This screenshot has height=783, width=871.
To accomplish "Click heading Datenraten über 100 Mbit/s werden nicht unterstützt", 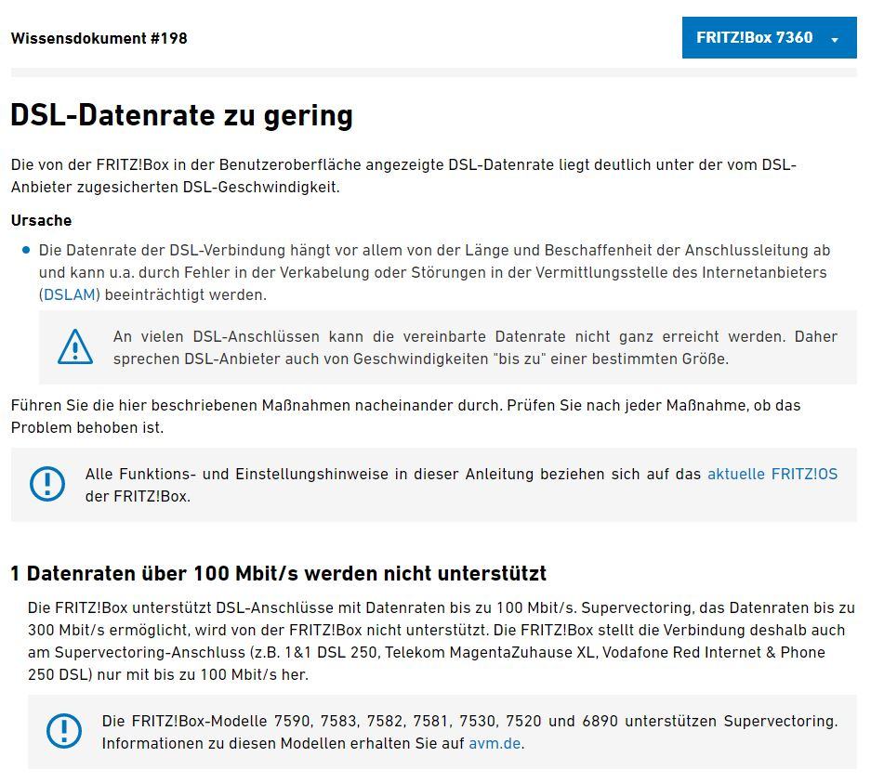I will [x=279, y=573].
